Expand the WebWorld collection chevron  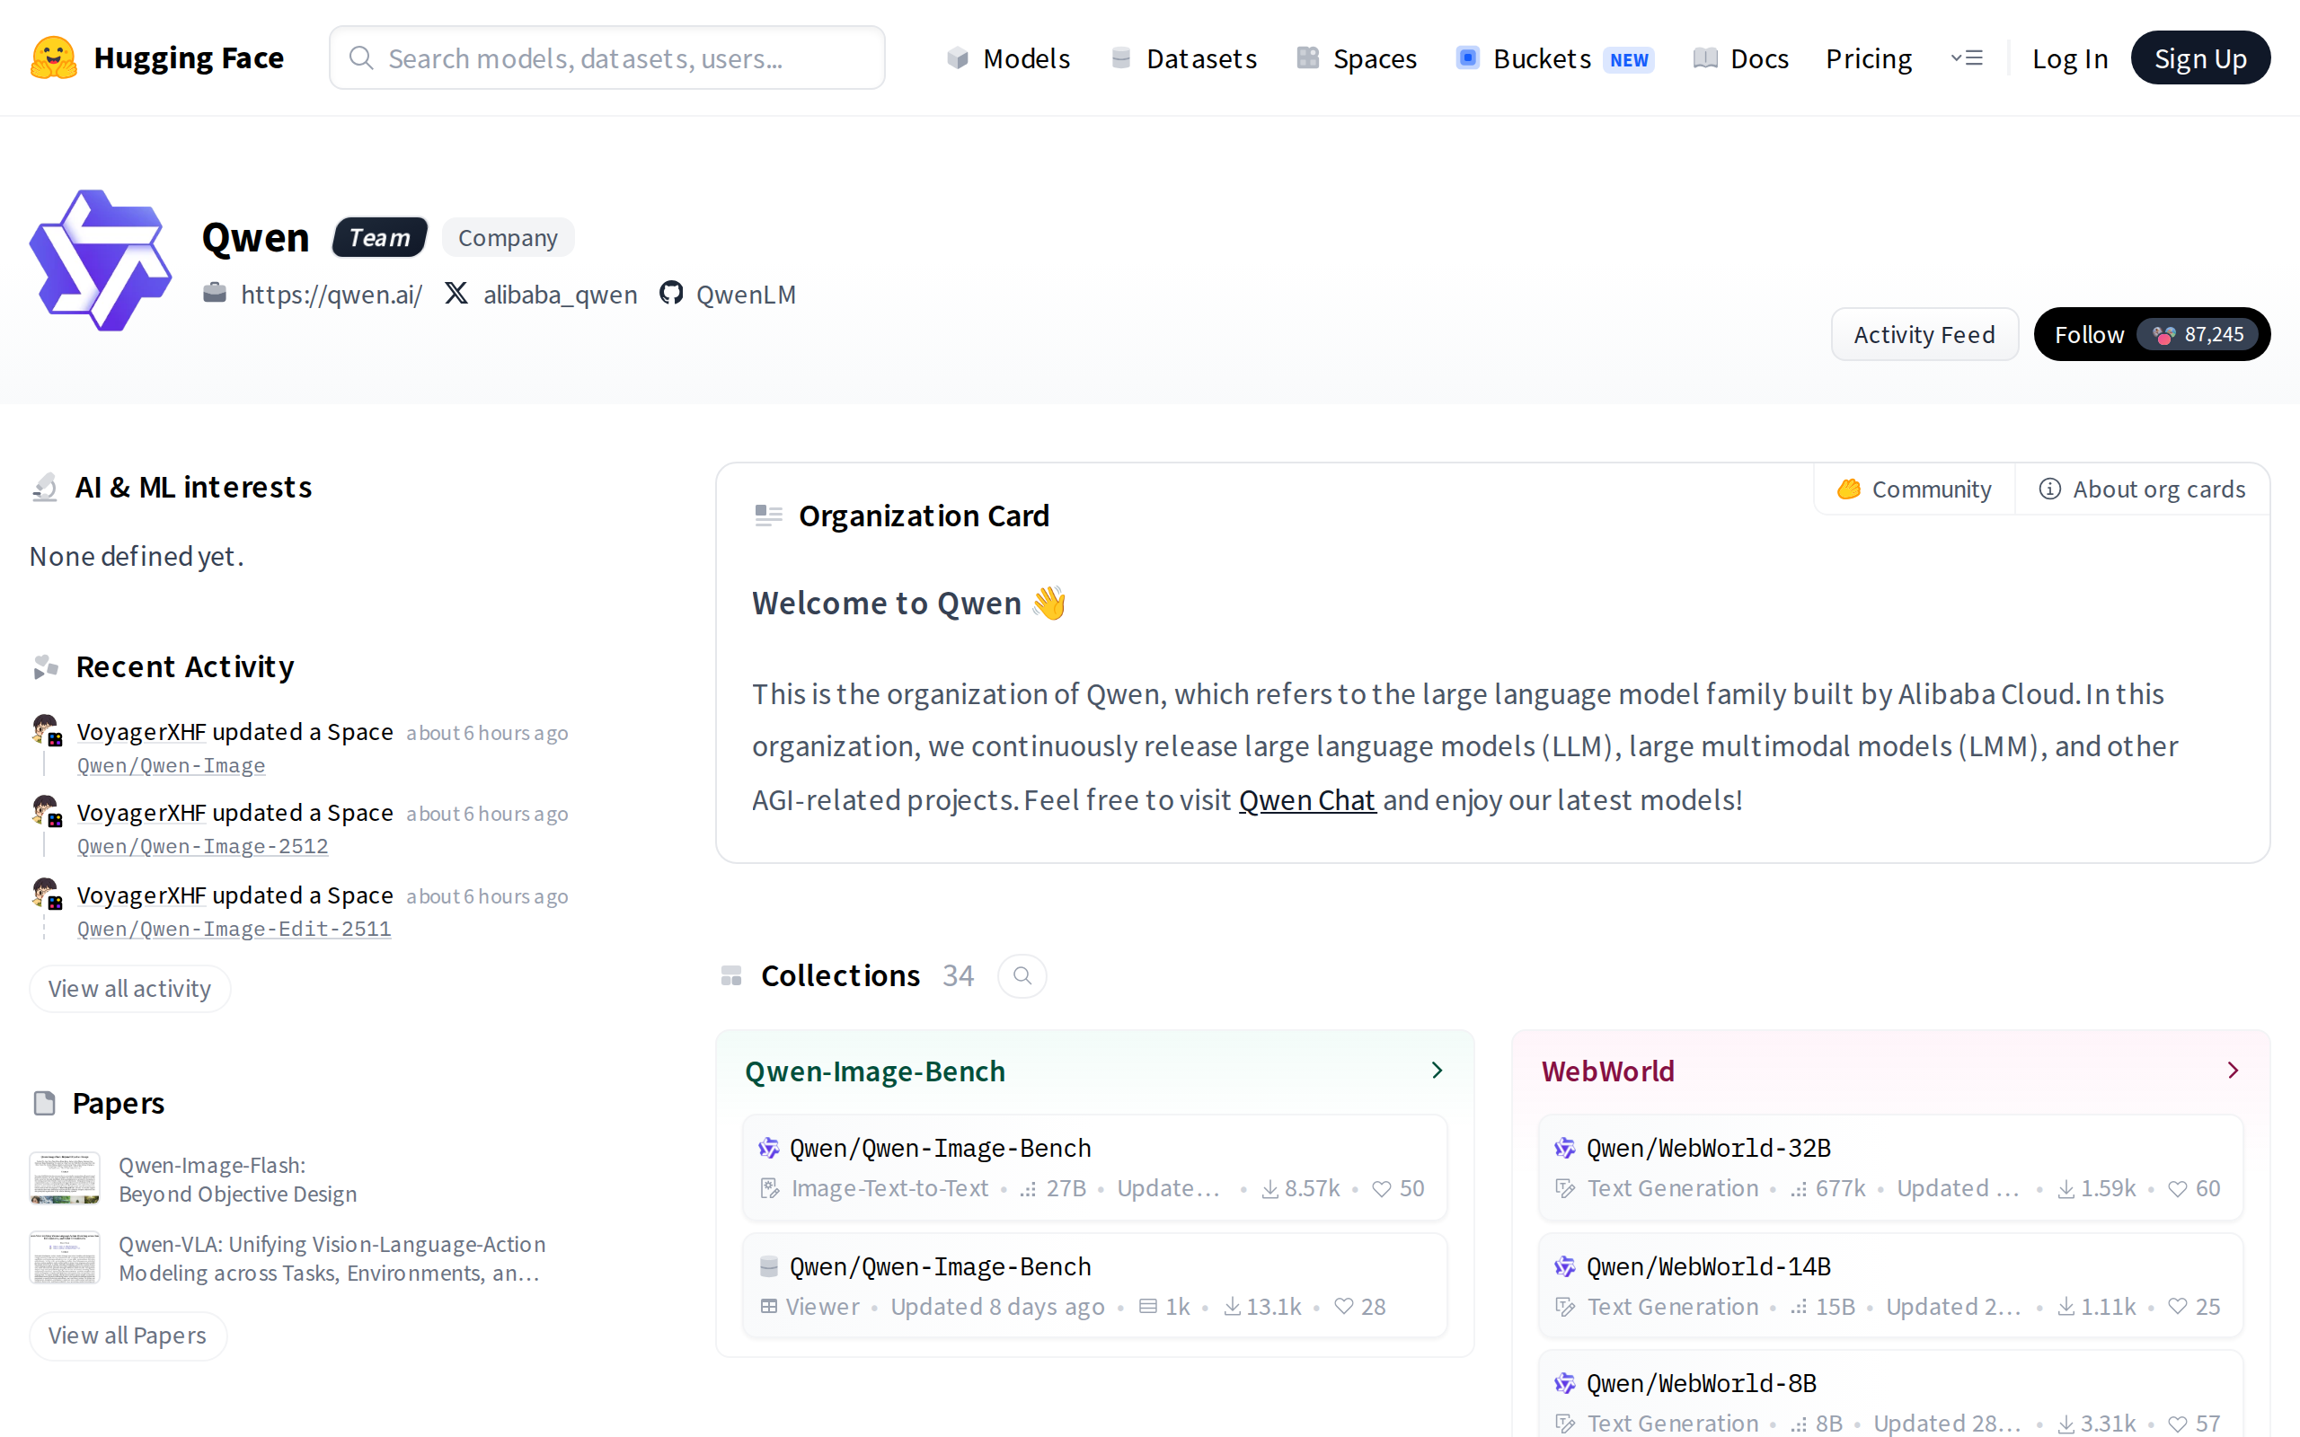[2234, 1071]
